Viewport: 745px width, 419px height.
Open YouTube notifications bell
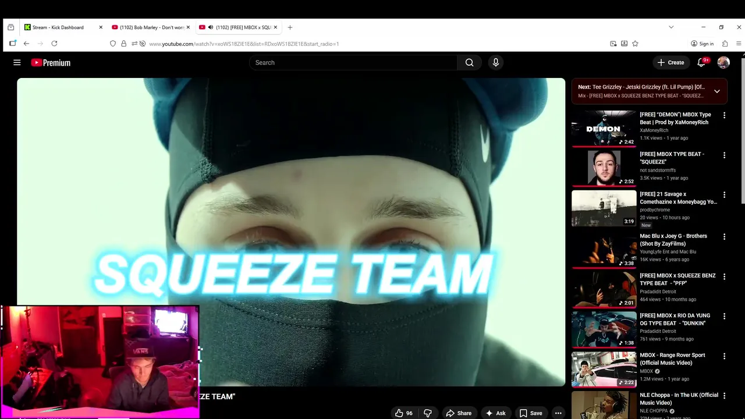701,62
